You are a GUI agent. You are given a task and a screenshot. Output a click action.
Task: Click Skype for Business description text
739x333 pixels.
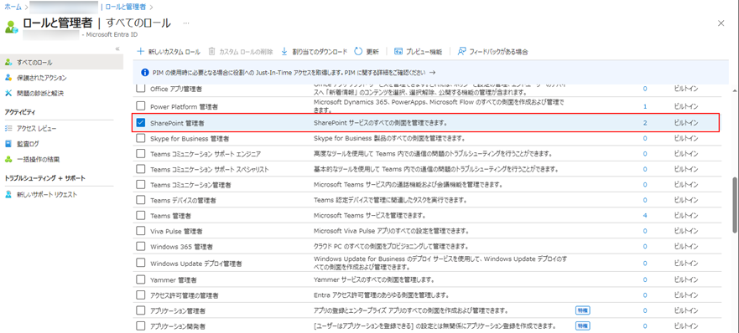390,139
